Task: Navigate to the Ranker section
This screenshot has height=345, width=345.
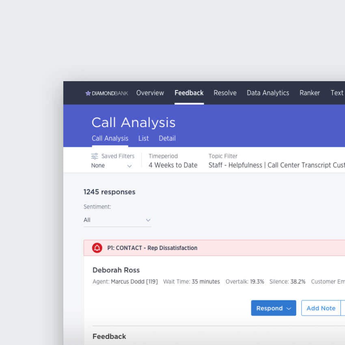Action: coord(310,93)
